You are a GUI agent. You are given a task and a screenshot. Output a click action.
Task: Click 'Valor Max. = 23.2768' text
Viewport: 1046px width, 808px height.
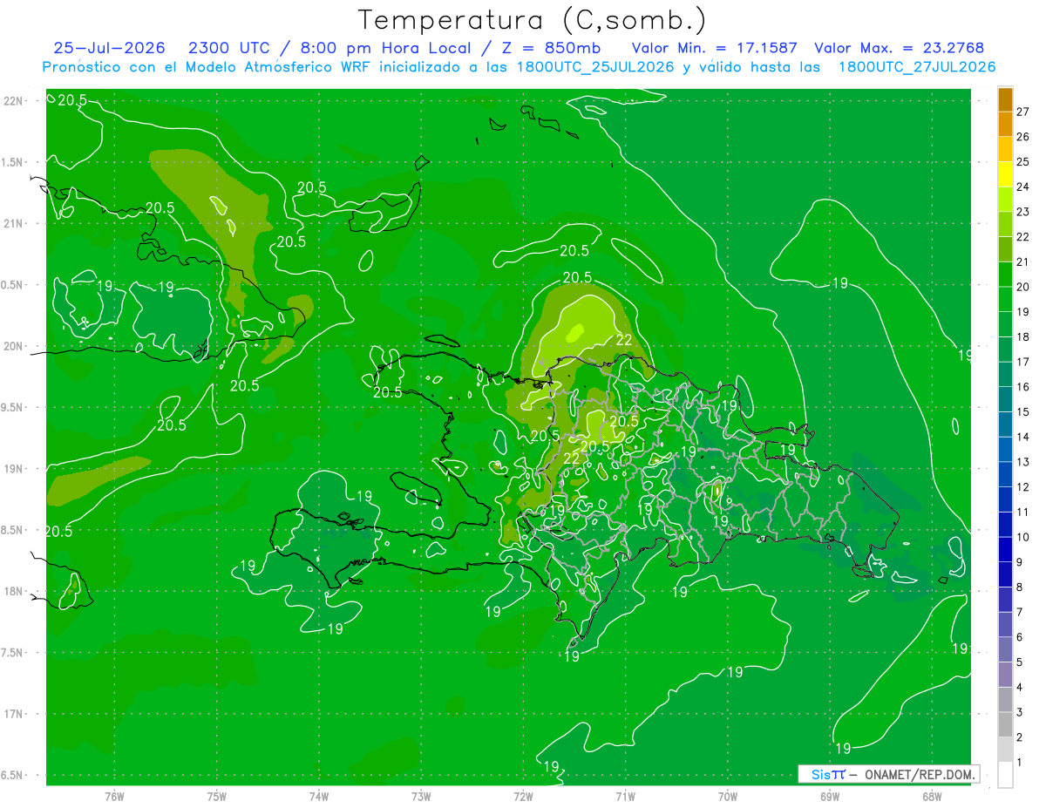coord(899,48)
